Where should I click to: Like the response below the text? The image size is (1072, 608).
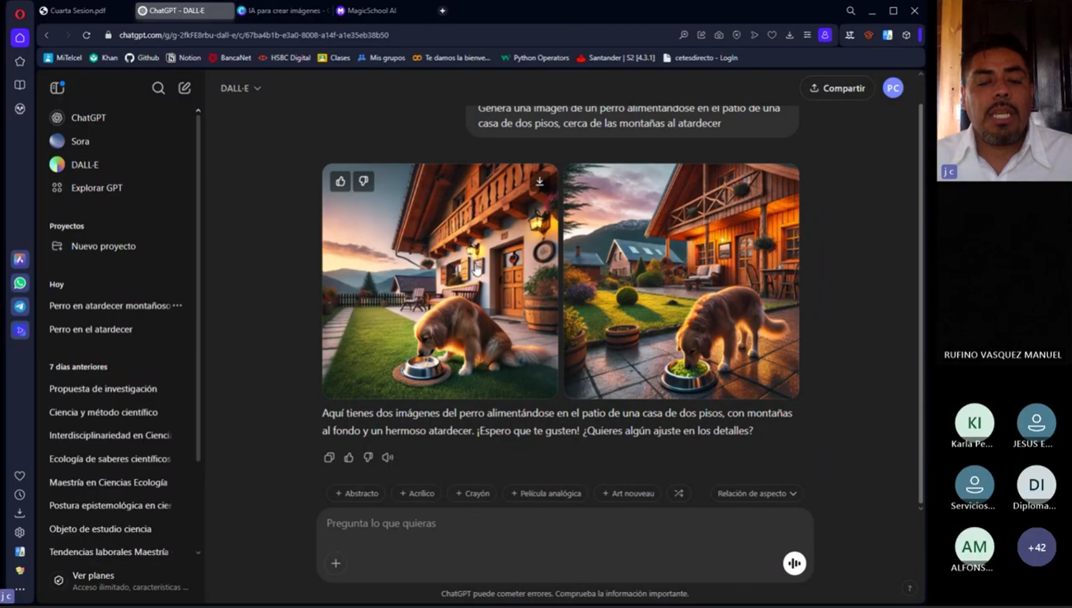[x=349, y=458]
